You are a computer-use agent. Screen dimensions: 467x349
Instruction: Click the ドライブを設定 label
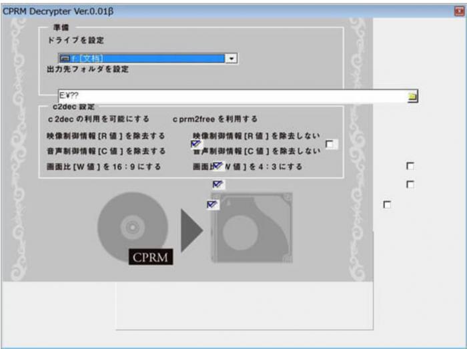pyautogui.click(x=75, y=40)
